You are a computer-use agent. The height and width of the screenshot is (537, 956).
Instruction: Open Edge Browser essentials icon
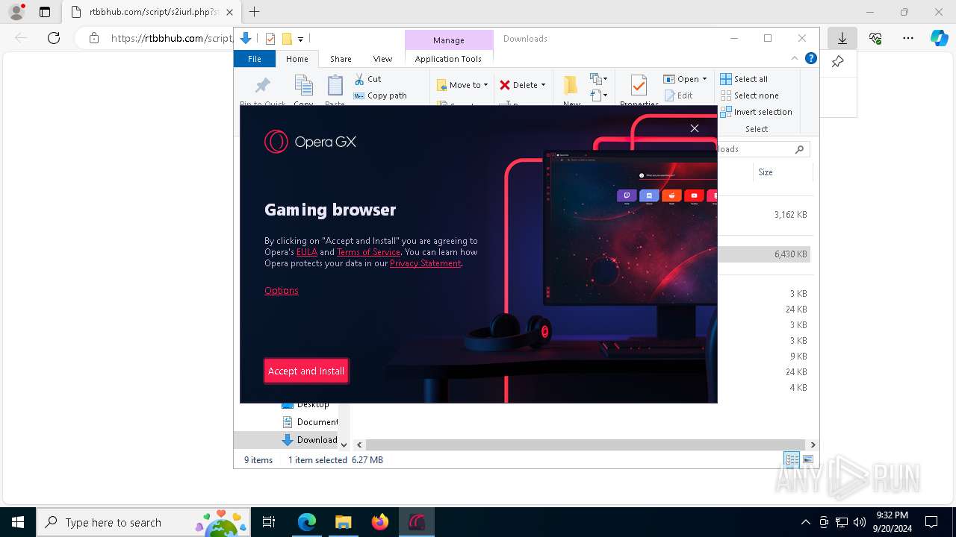[875, 38]
